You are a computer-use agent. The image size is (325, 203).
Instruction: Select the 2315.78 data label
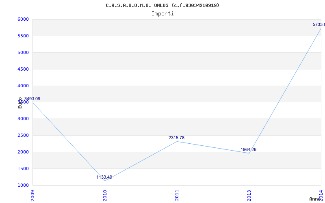click(x=176, y=138)
